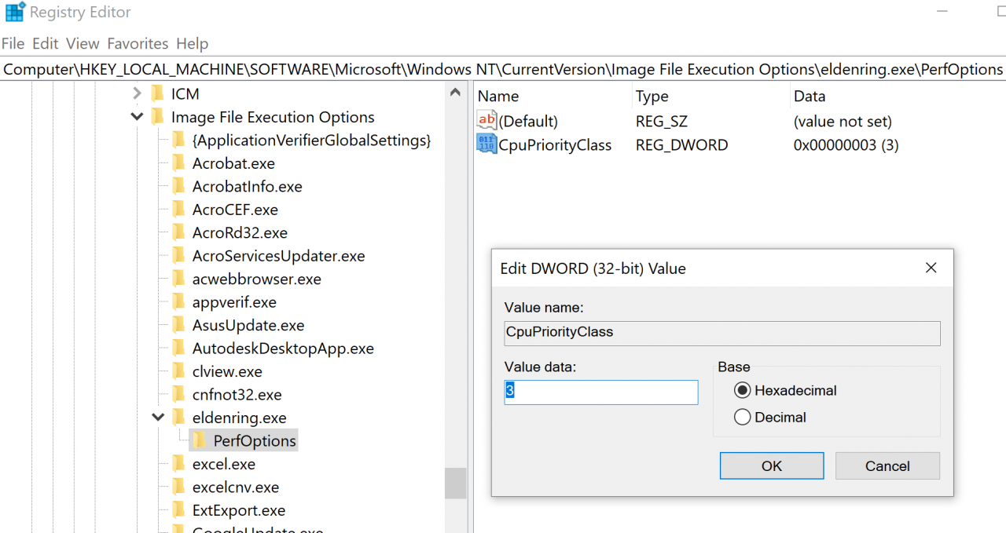Click the excel.exe folder icon
Screen dimensions: 1006x533
(x=178, y=464)
